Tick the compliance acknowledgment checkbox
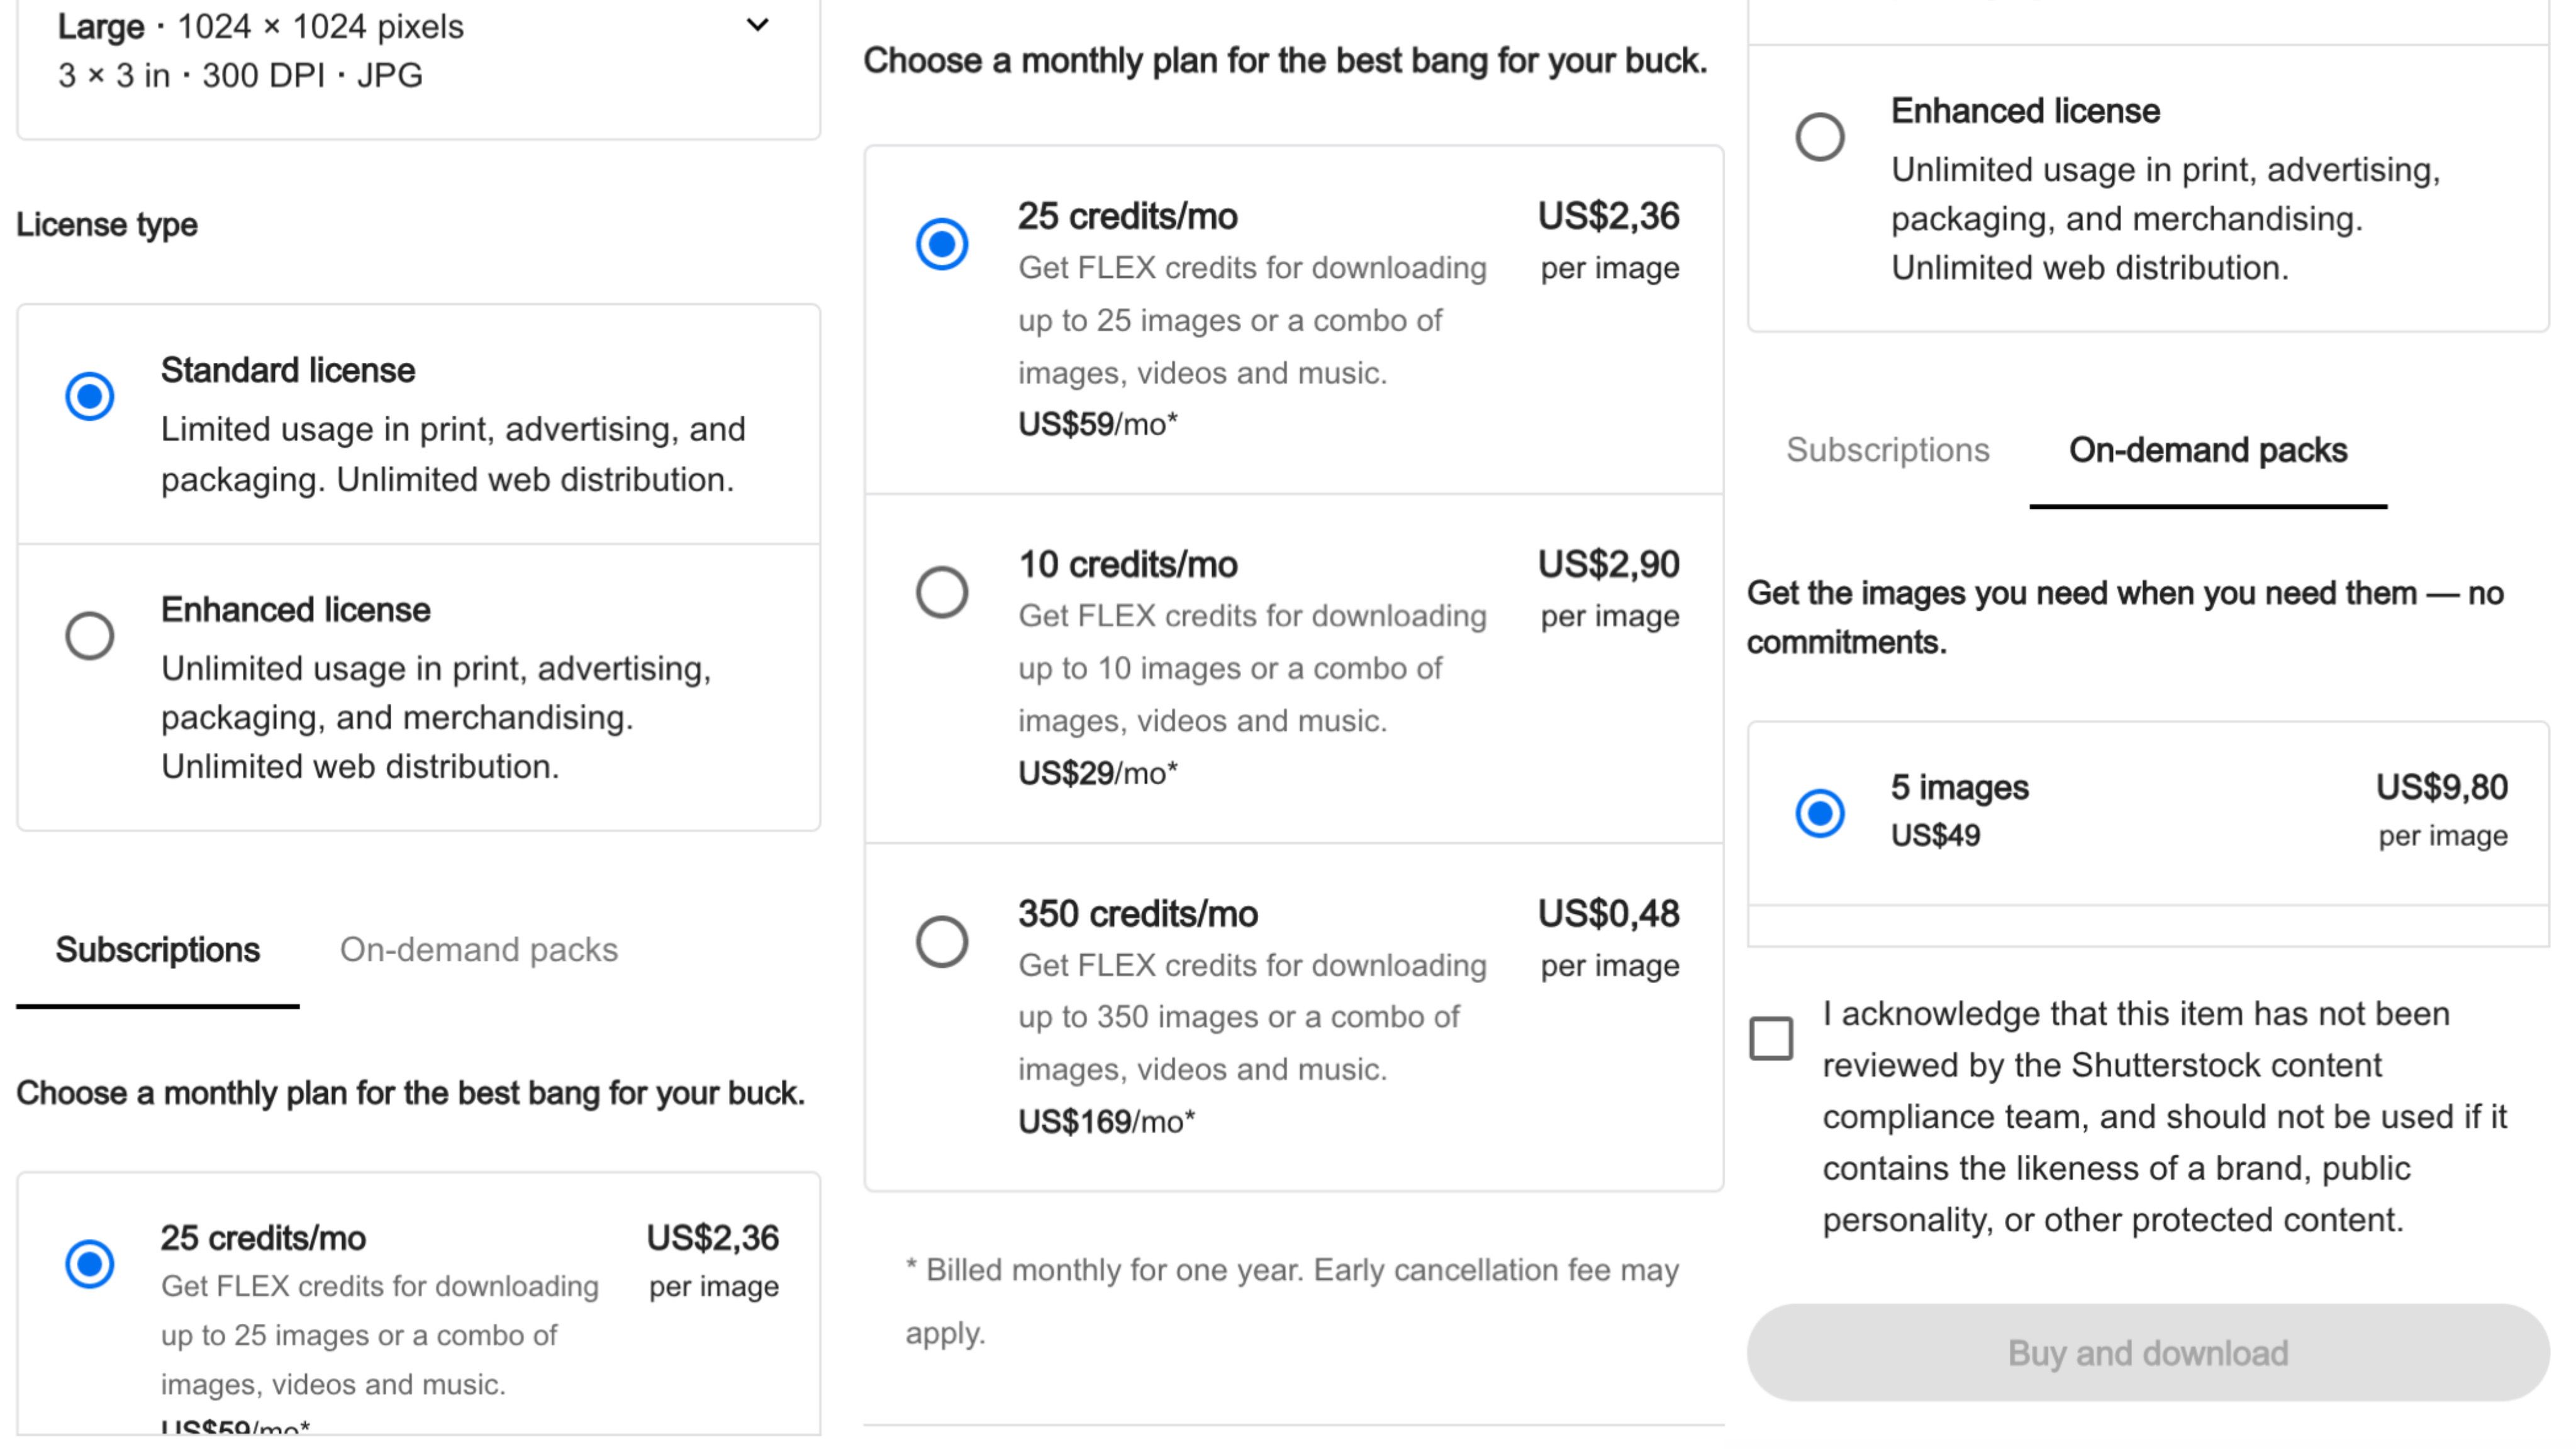Viewport: 2576px width, 1449px height. [1771, 1038]
